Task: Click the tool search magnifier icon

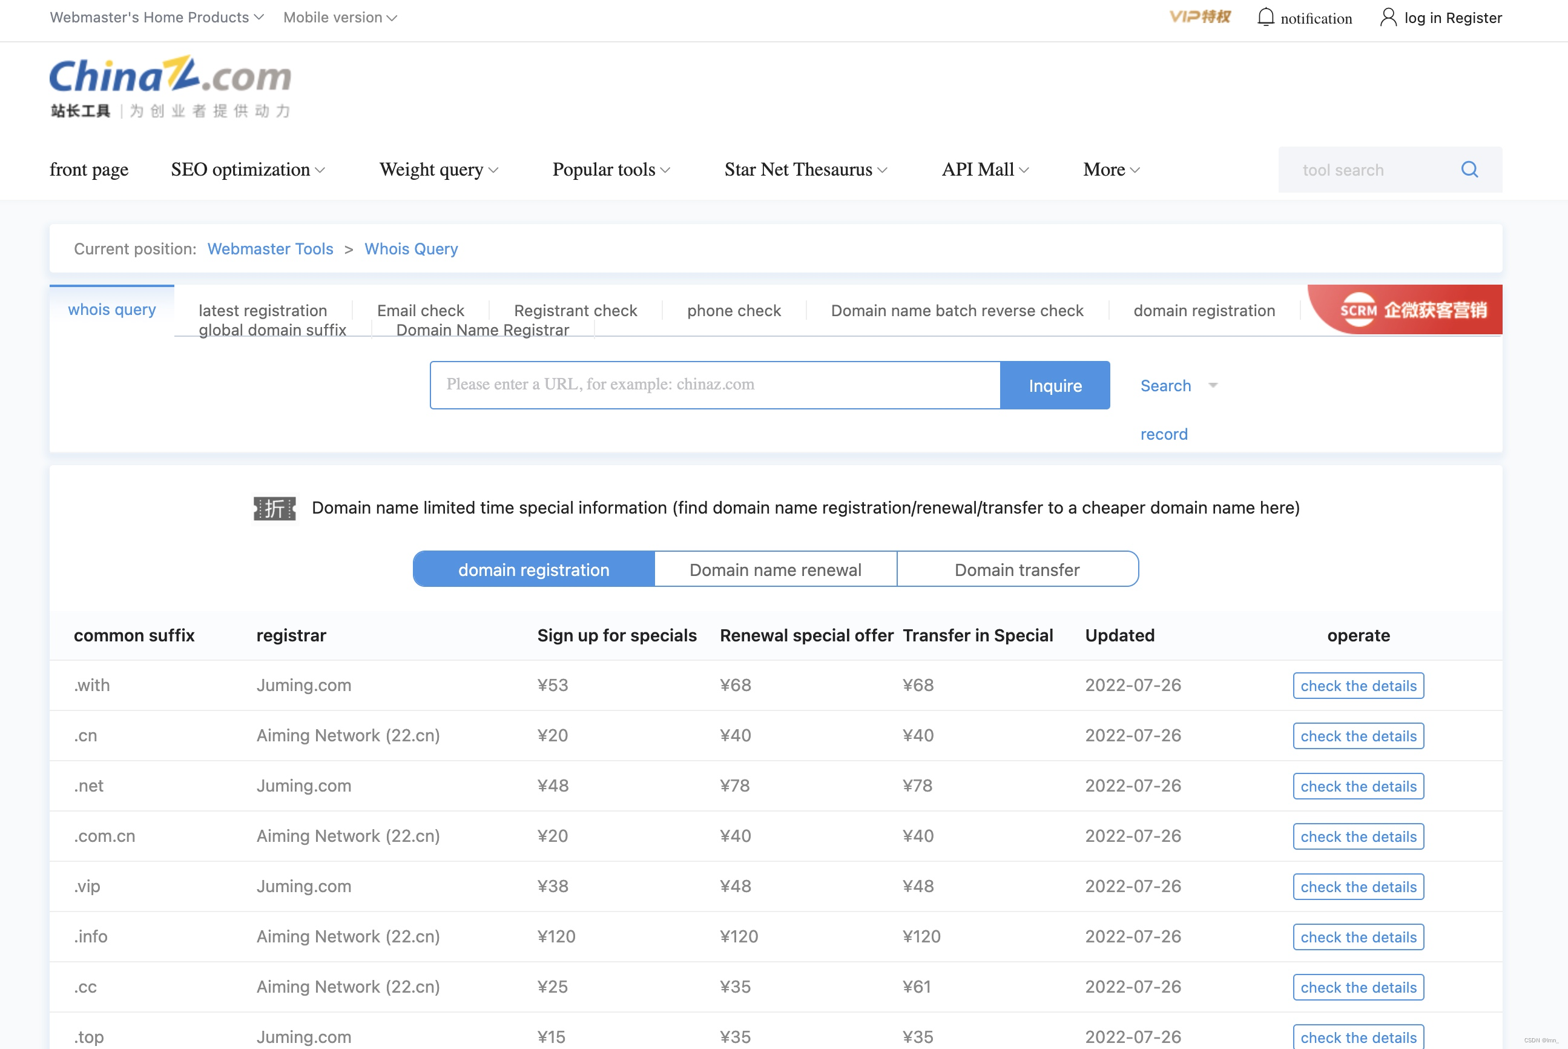Action: coord(1470,169)
